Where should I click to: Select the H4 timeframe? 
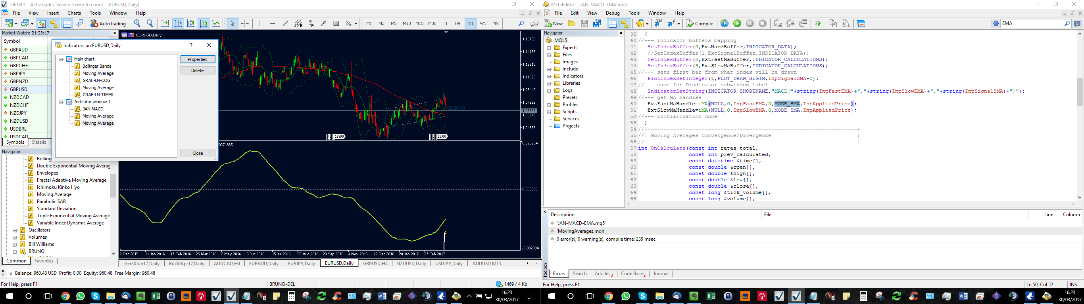[457, 23]
